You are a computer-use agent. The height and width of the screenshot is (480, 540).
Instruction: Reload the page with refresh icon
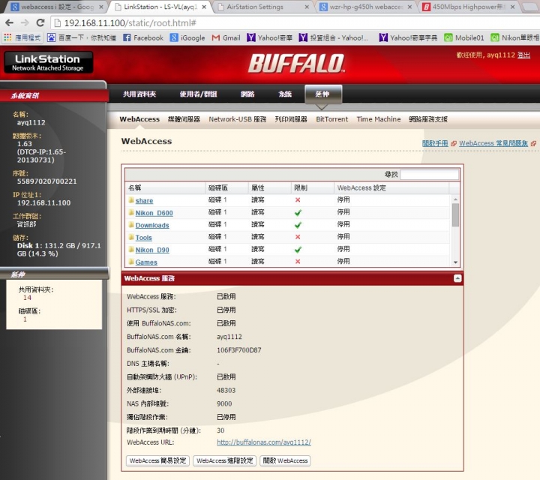(x=40, y=22)
